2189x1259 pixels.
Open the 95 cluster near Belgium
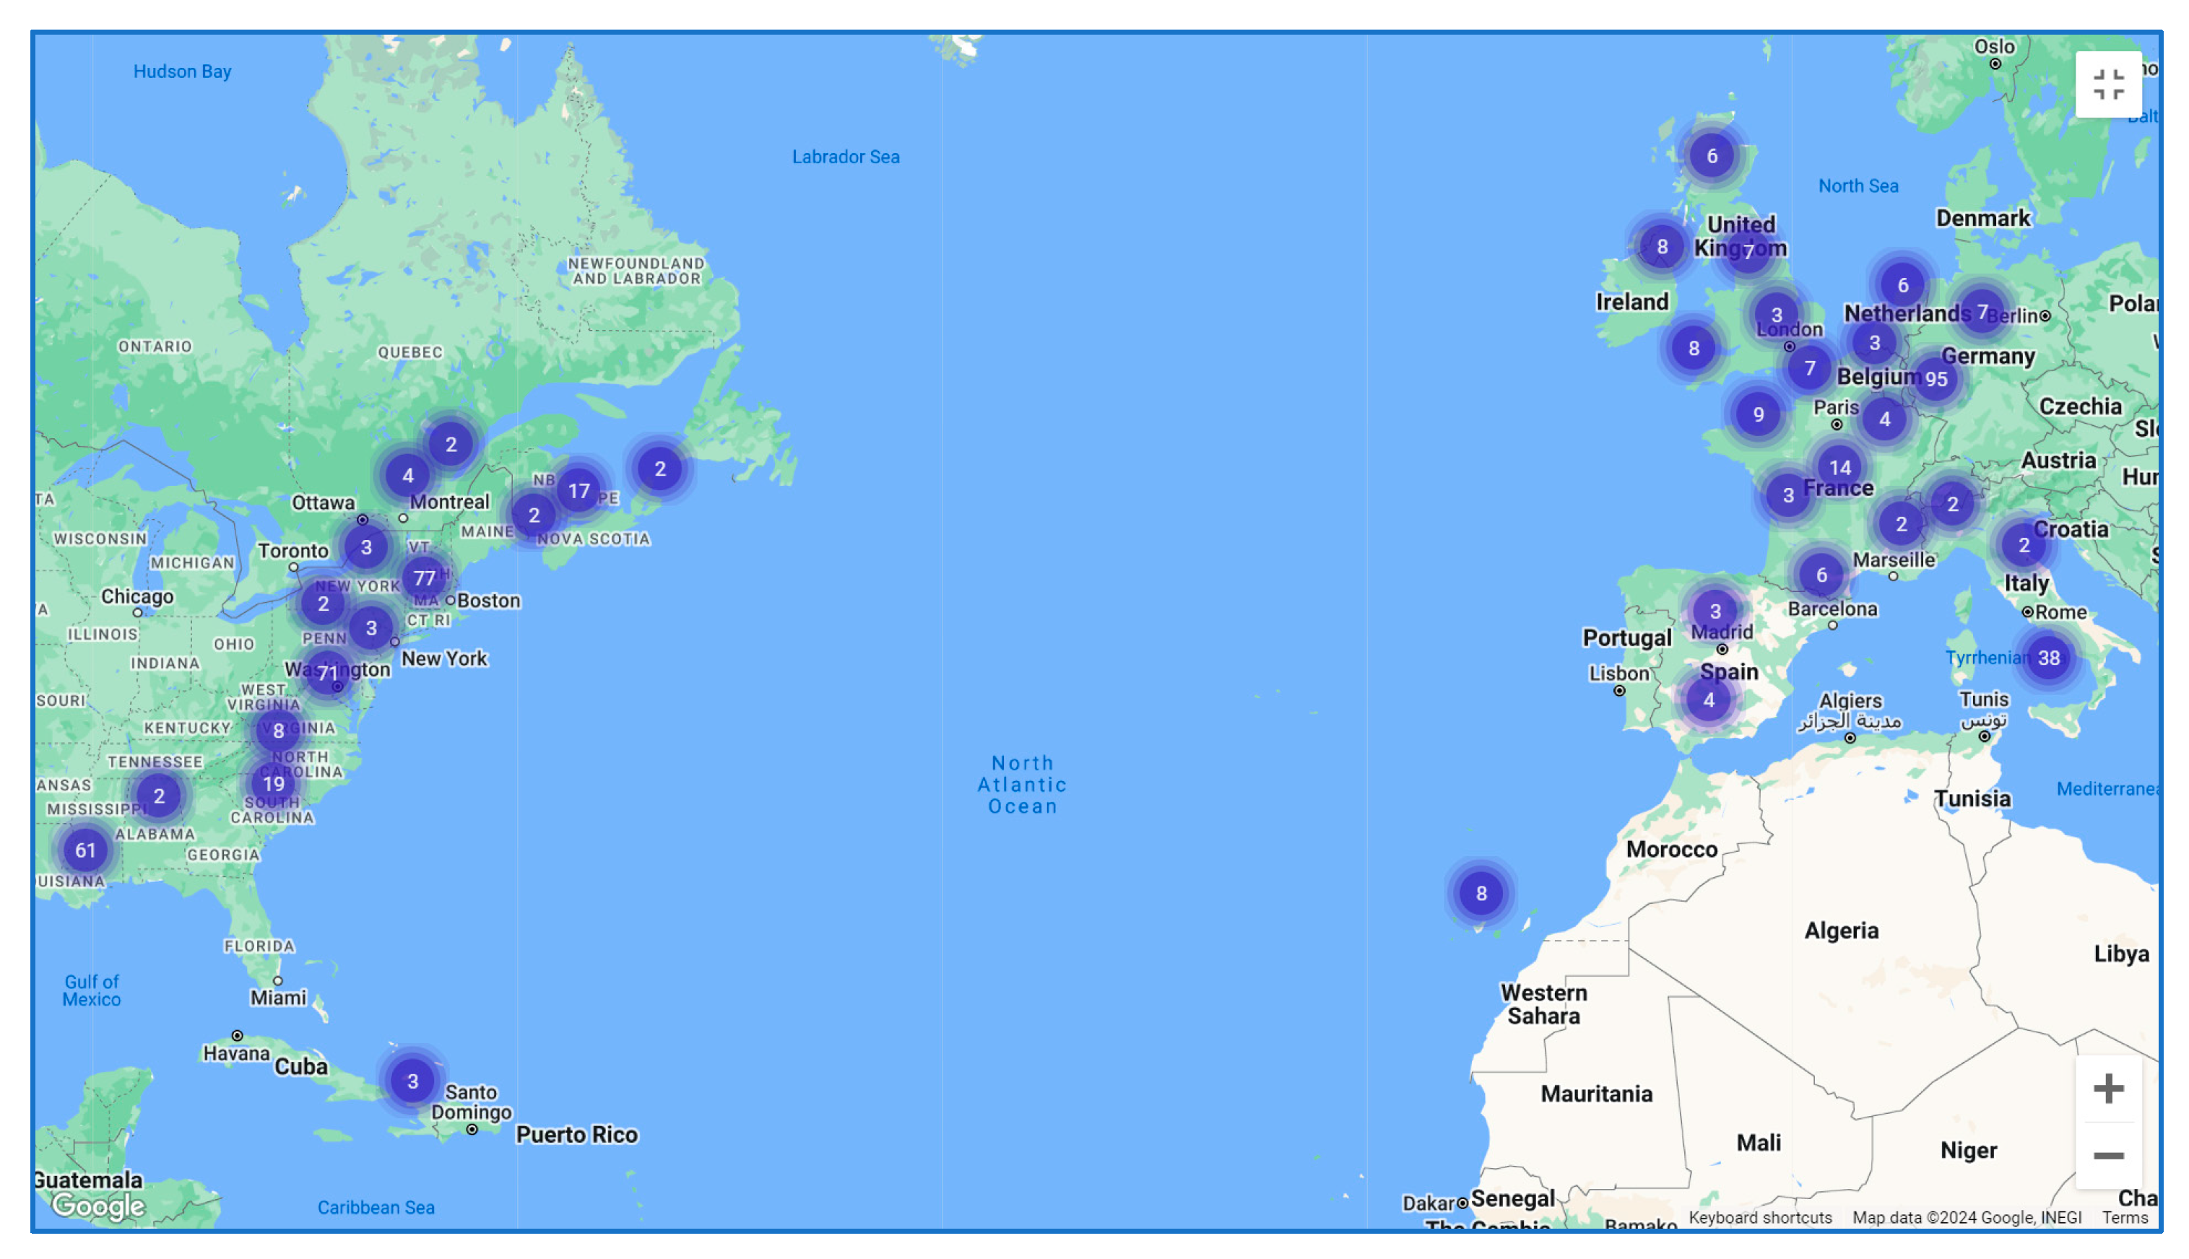1935,379
